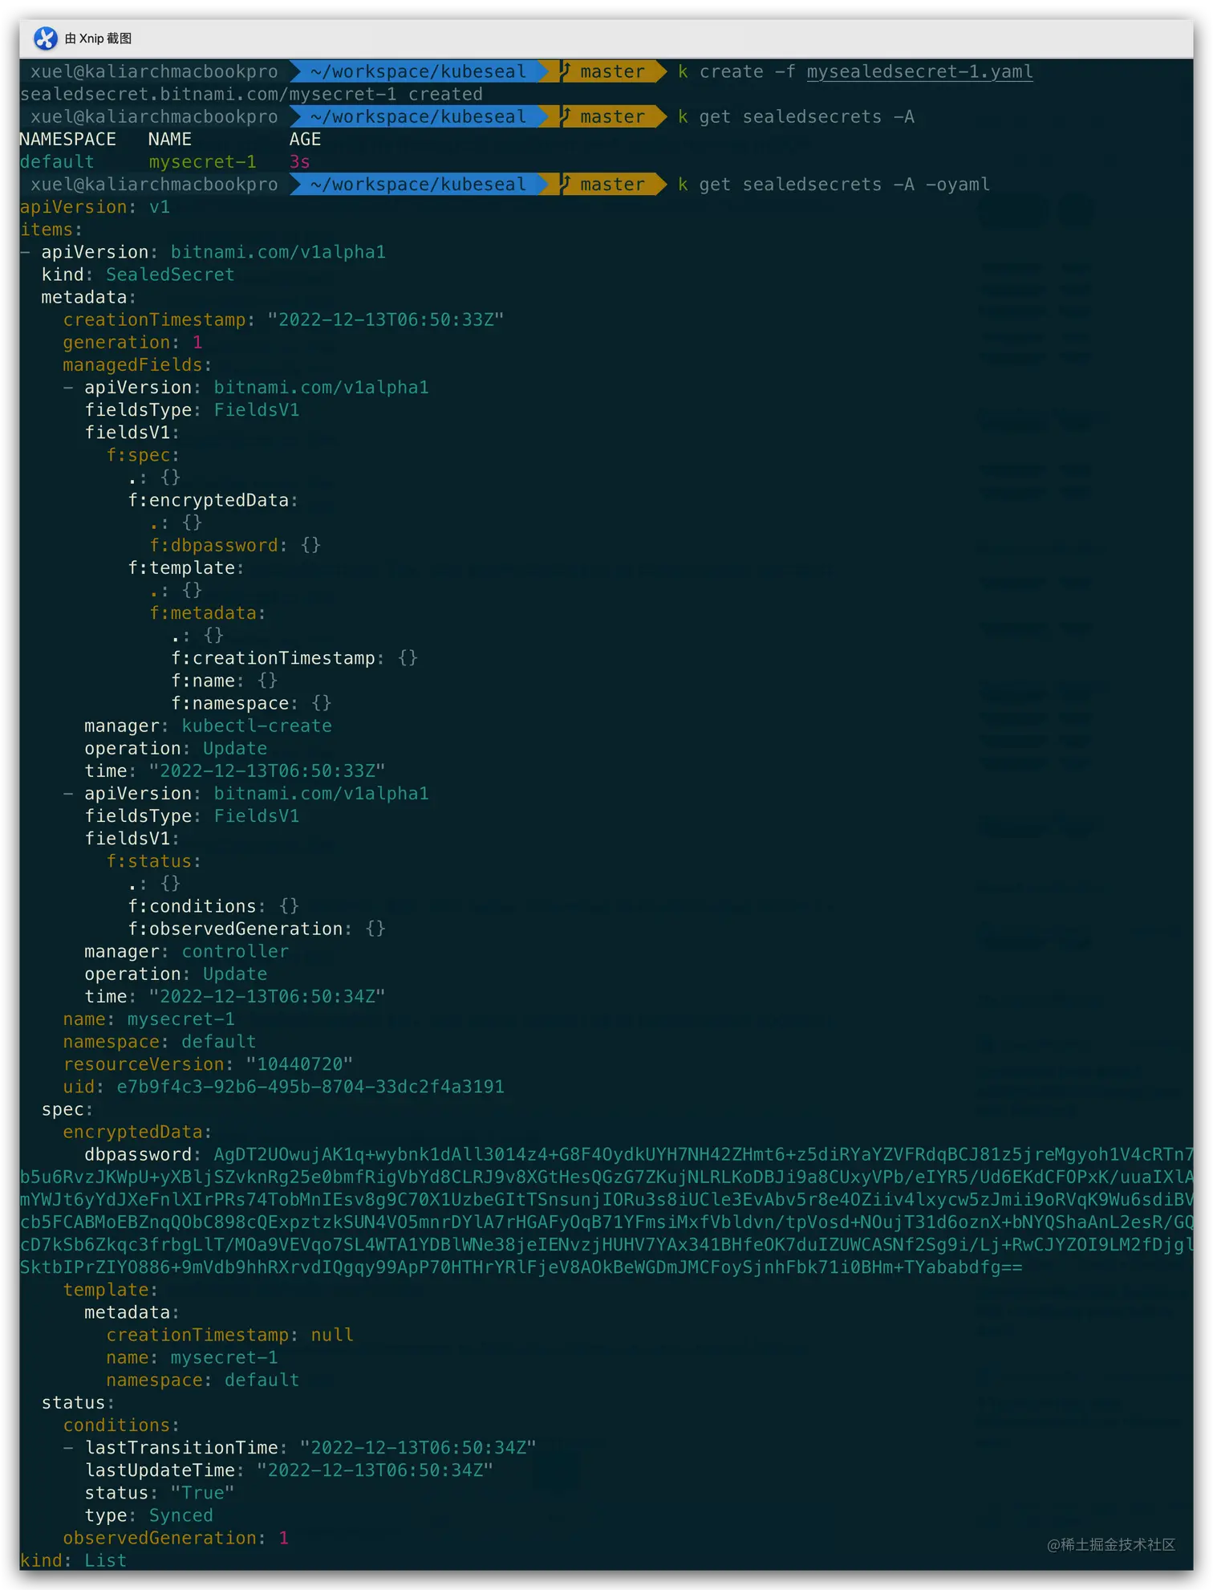1213x1590 pixels.
Task: Click the 'f:creationTimestamp: {}' line
Action: (x=294, y=657)
